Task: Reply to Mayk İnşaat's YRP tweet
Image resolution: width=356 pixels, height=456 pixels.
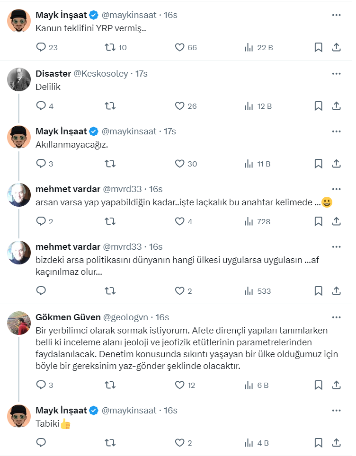Action: 41,47
